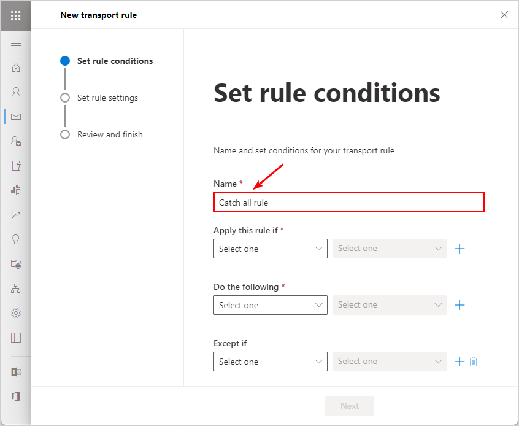Open the Reports line chart icon

(x=16, y=215)
